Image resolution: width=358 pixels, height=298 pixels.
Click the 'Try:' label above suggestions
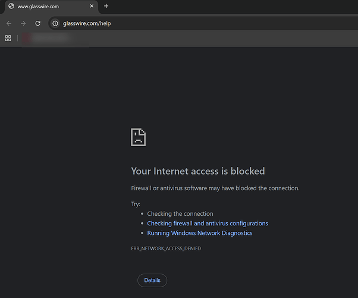[x=136, y=204]
